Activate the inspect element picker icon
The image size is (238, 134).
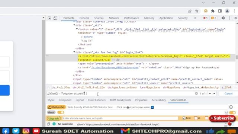pyautogui.click(x=49, y=18)
